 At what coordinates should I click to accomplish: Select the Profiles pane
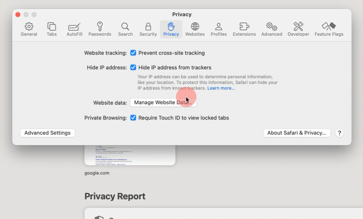click(x=218, y=29)
